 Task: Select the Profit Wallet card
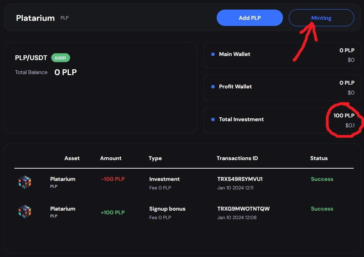point(282,88)
